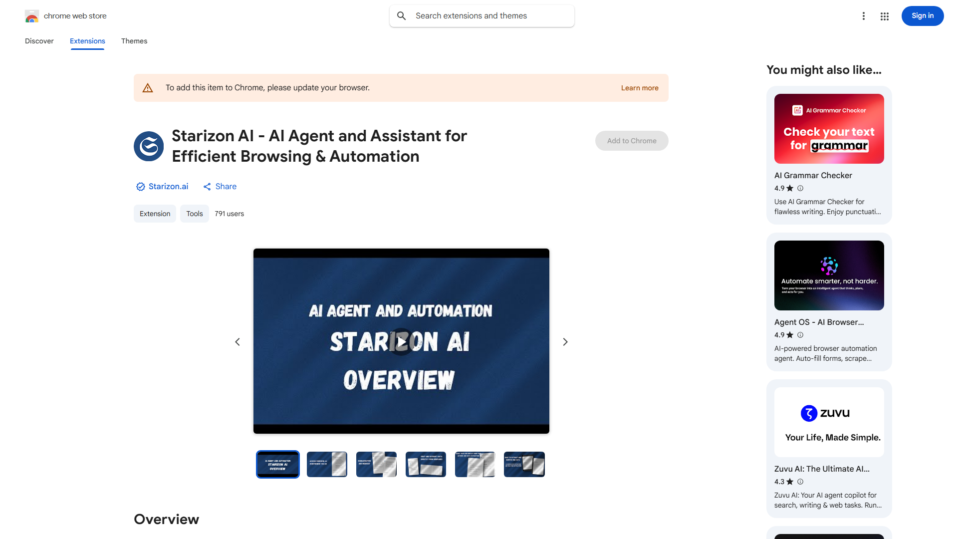Open the search magnifying glass icon
Screen dimensions: 958x539
pos(402,15)
